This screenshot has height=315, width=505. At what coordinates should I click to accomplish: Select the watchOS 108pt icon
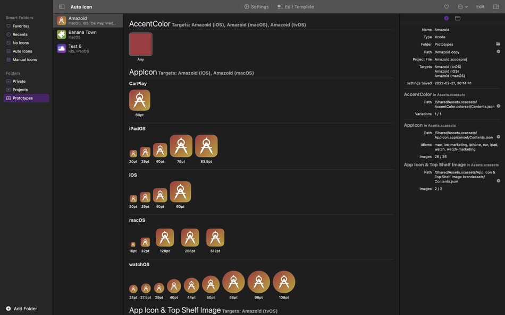tap(284, 282)
